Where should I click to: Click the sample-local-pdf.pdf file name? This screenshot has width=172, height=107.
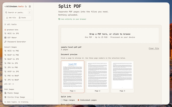click(71, 47)
